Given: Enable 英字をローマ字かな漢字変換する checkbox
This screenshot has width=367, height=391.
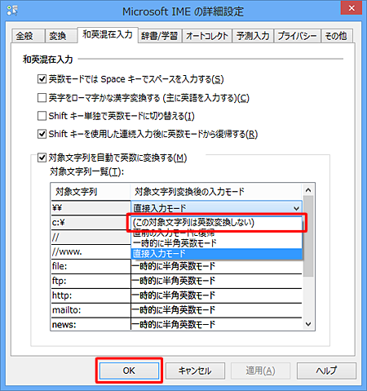Looking at the screenshot, I should 42,98.
